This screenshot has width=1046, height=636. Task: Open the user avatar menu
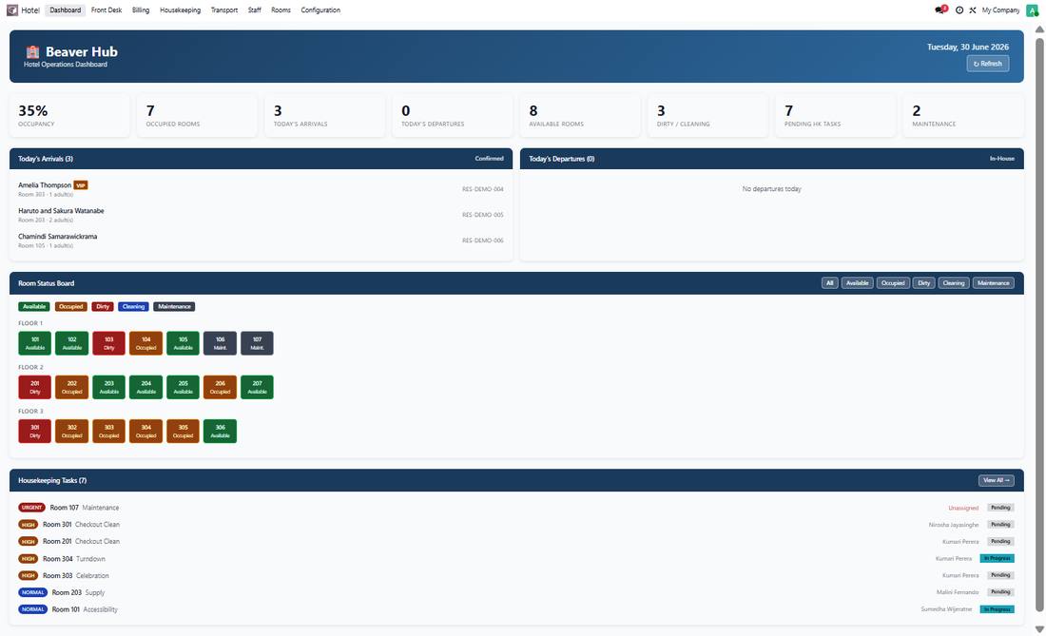1032,10
